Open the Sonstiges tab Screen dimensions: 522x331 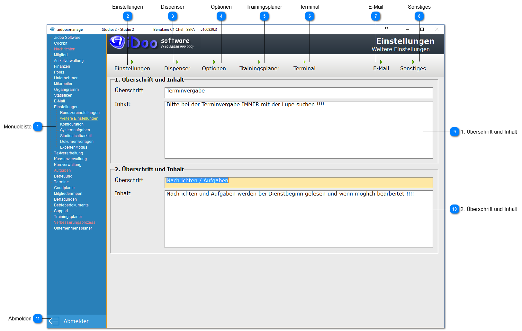click(x=413, y=68)
